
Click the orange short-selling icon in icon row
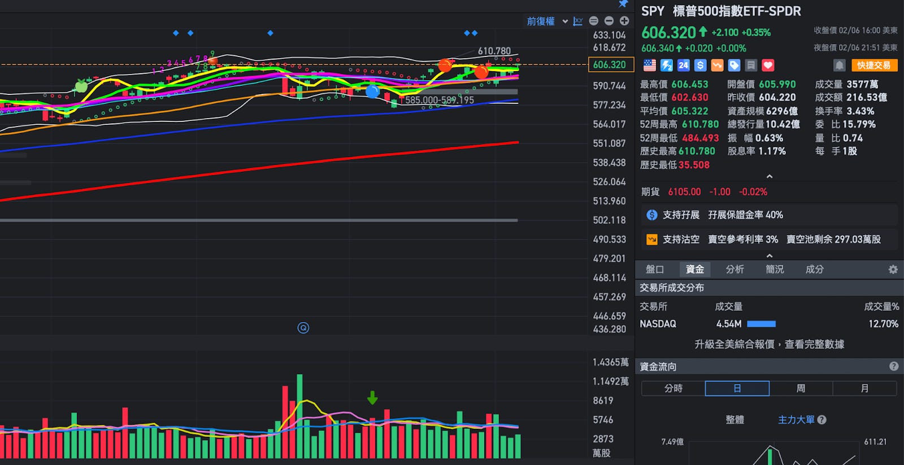click(x=717, y=66)
